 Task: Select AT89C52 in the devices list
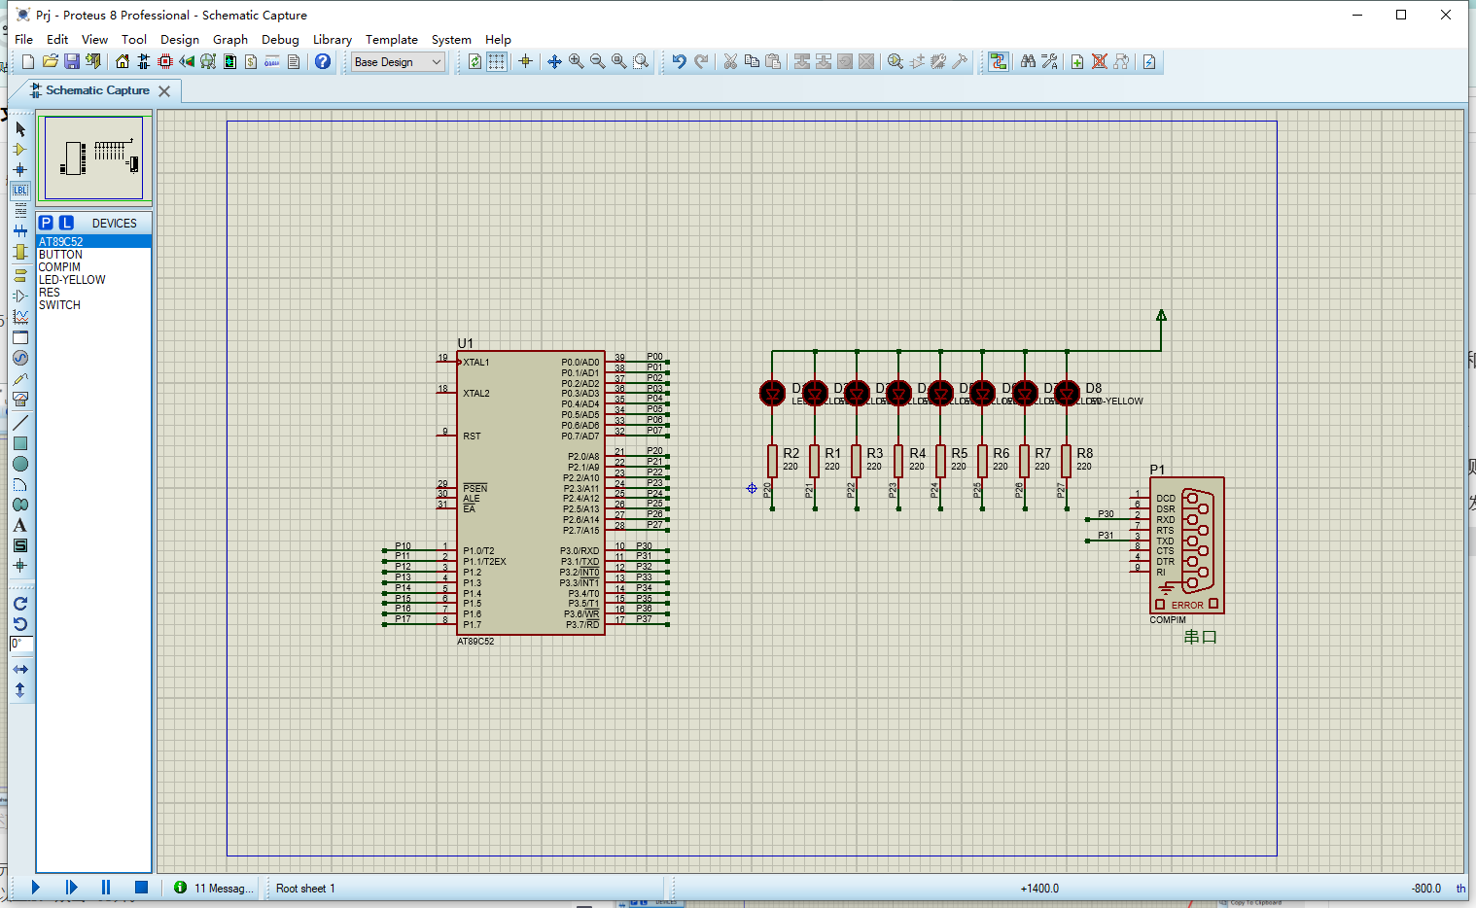click(x=93, y=241)
